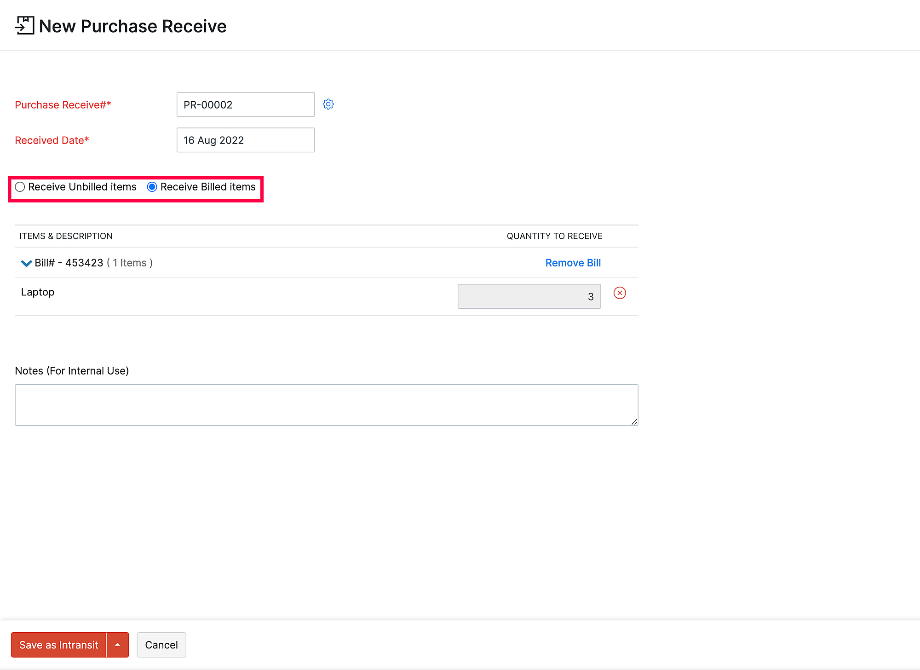The height and width of the screenshot is (670, 920).
Task: Click the Save as Intransit button
Action: (59, 645)
